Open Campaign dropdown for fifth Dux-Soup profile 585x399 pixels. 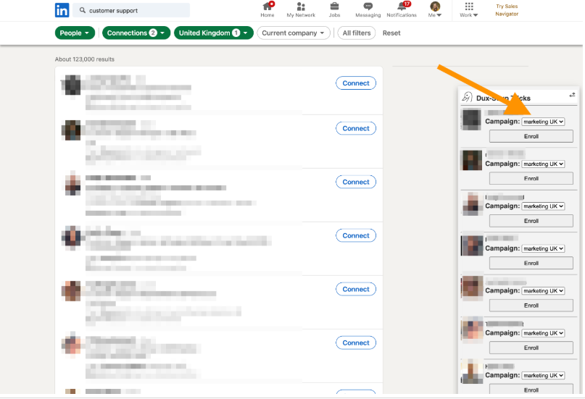click(x=543, y=291)
